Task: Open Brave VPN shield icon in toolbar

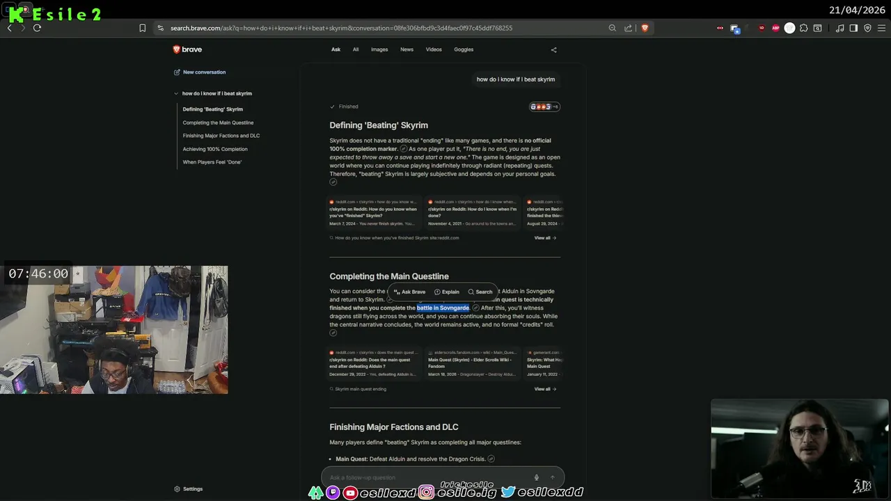Action: (867, 28)
